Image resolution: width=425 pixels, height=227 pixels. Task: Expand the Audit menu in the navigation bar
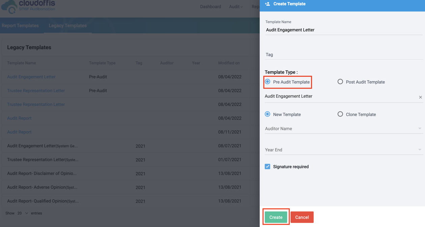coord(235,6)
